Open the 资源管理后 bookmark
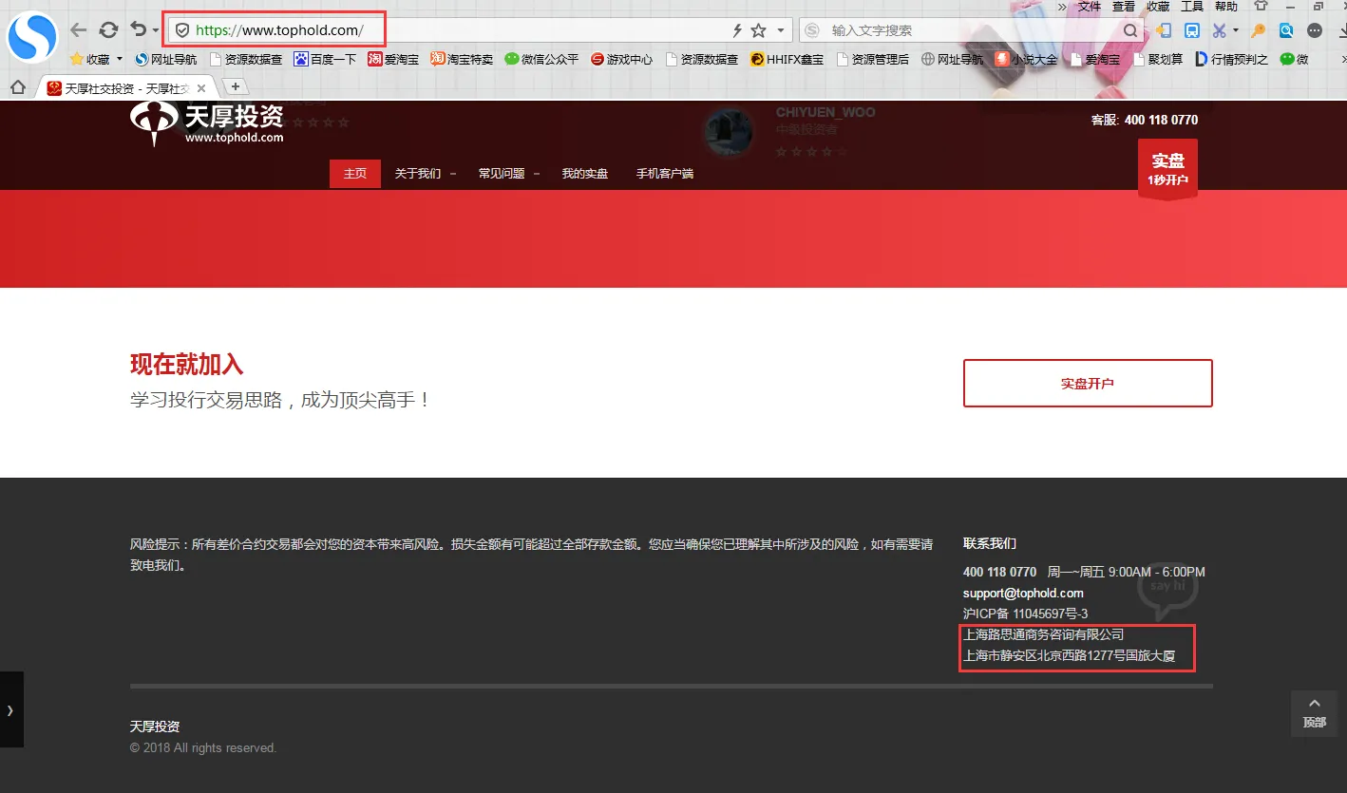 pos(873,59)
